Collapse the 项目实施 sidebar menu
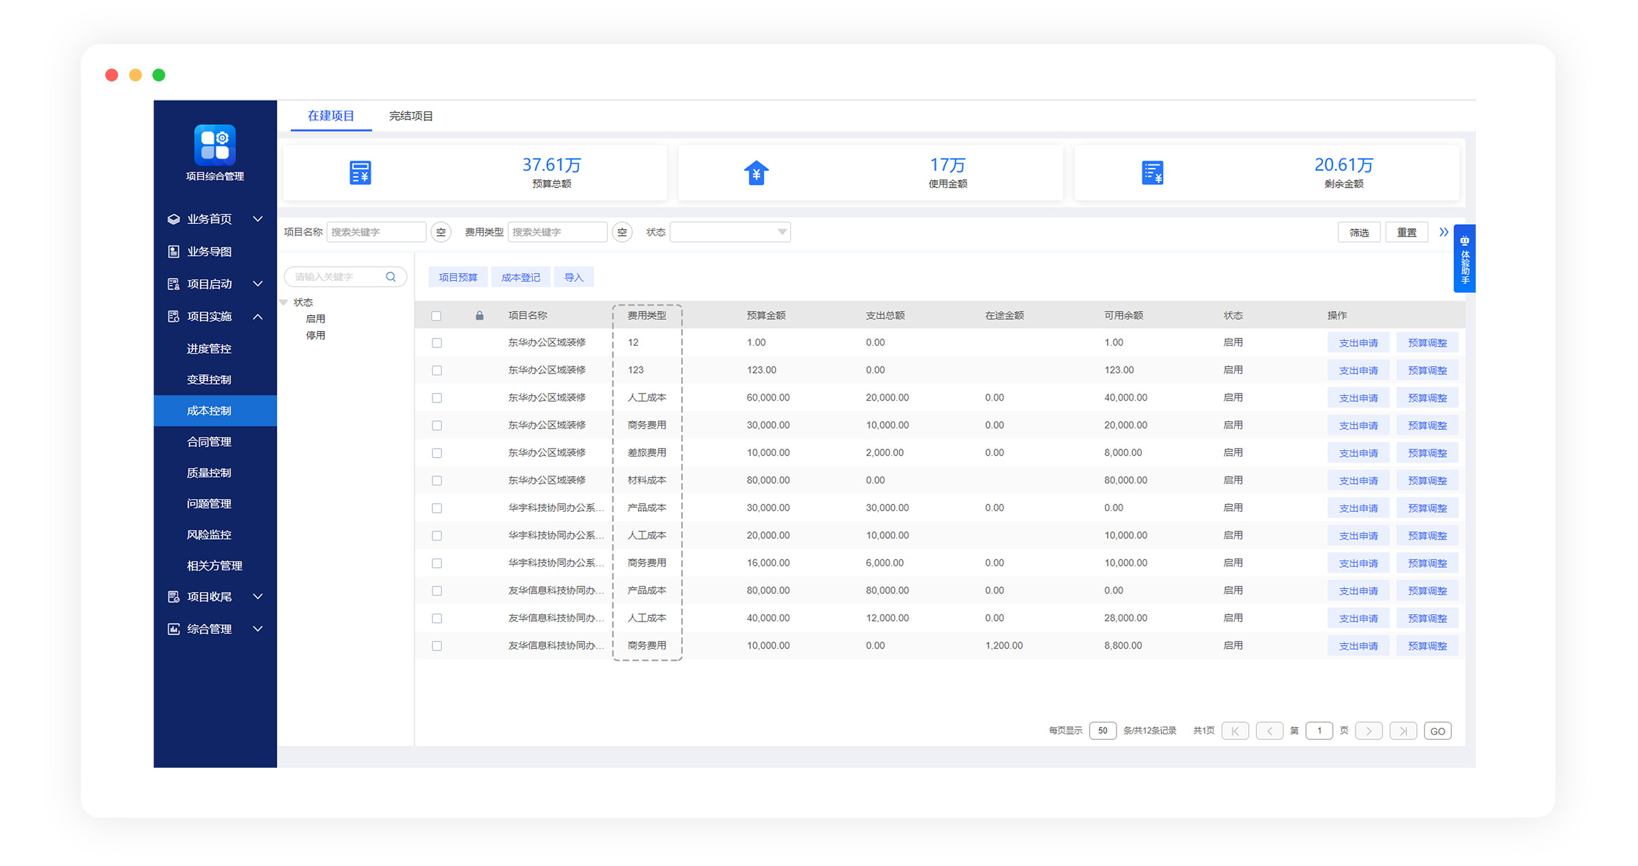 [258, 316]
